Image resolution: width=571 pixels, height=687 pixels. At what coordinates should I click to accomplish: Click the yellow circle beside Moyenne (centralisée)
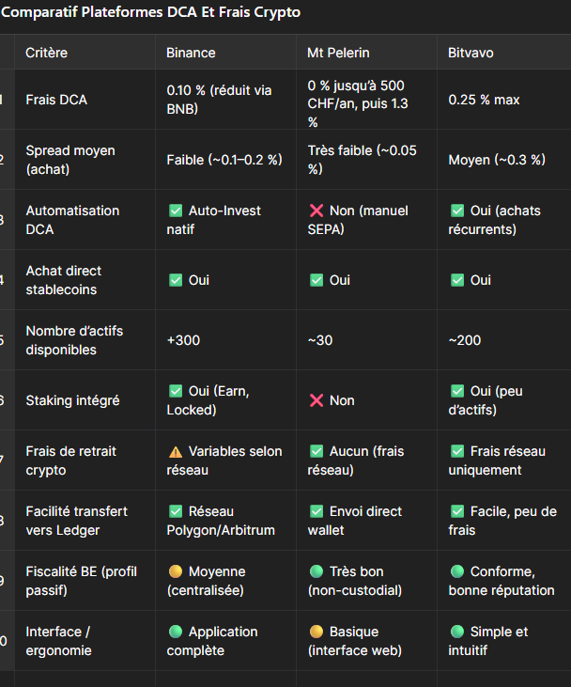point(175,571)
